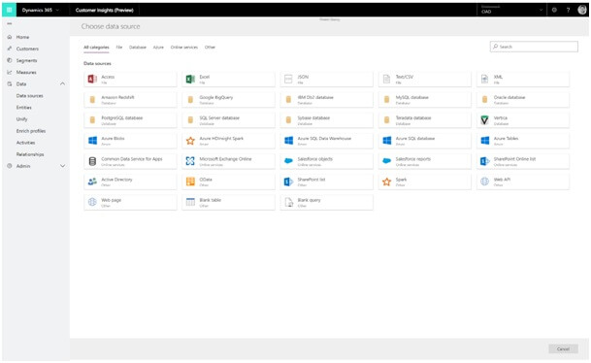591x363 pixels.
Task: Select the Microsoft Exchange Online icon
Action: tap(190, 161)
